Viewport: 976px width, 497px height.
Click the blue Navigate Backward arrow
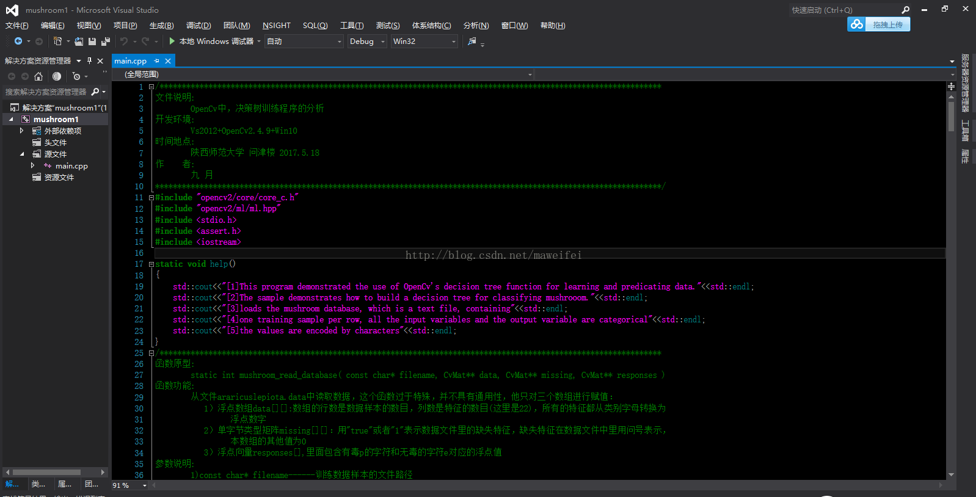(x=18, y=41)
